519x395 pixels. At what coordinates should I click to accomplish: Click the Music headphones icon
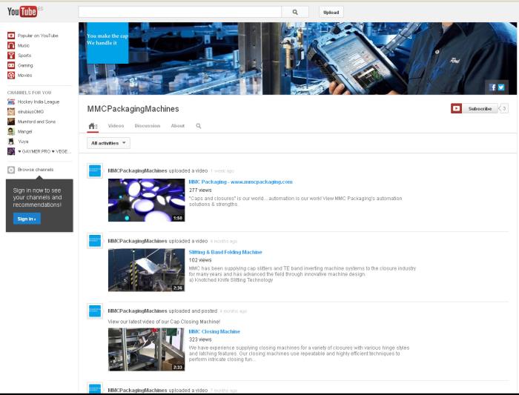tap(11, 45)
